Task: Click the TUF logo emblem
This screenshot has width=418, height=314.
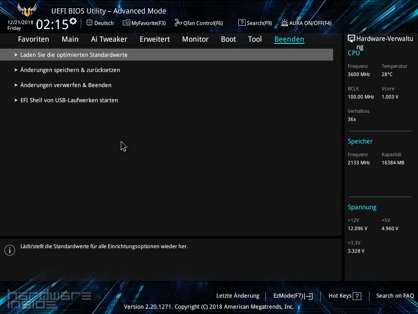Action: [27, 10]
